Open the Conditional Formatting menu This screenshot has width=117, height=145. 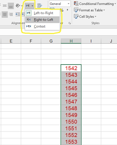click(95, 4)
